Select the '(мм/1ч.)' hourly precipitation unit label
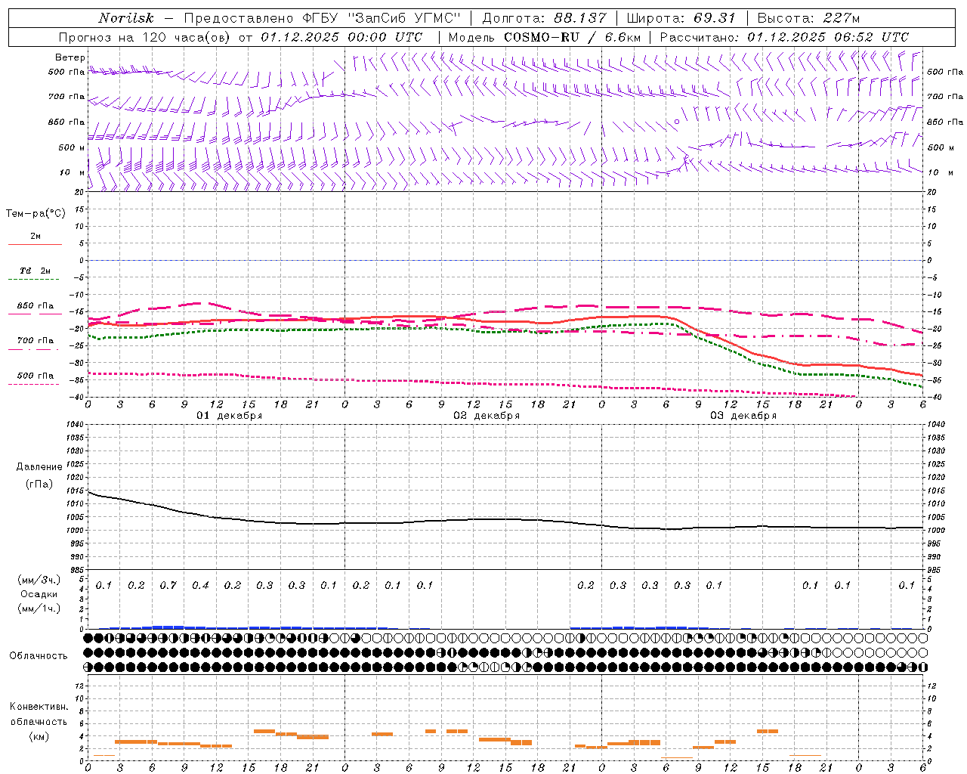Screen dimensions: 967x774 39,608
